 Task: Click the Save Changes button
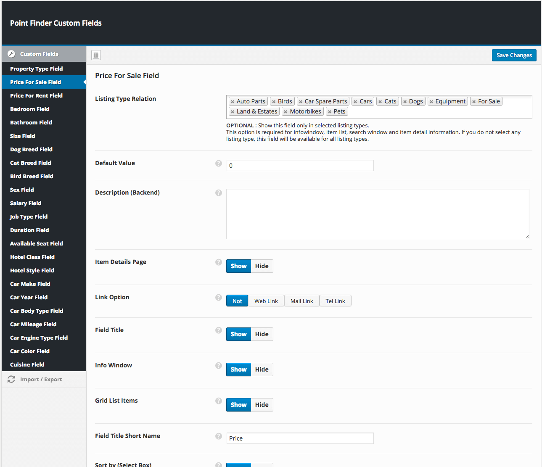pos(514,55)
